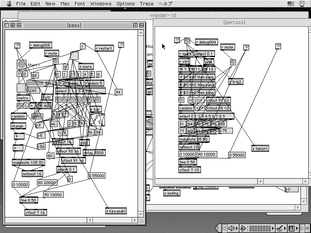Screen dimensions: 311x233
Task: Open the Trace menu
Action: click(147, 3)
